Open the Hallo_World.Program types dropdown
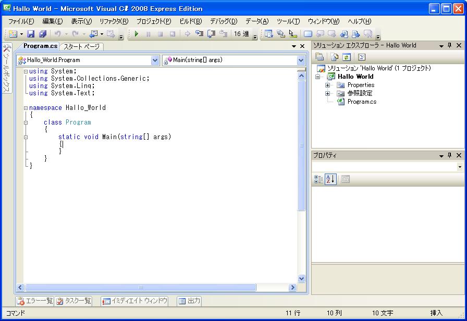Image resolution: width=467 pixels, height=321 pixels. (155, 60)
